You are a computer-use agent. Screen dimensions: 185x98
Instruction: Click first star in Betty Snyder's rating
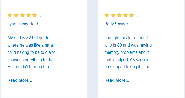coord(107,15)
